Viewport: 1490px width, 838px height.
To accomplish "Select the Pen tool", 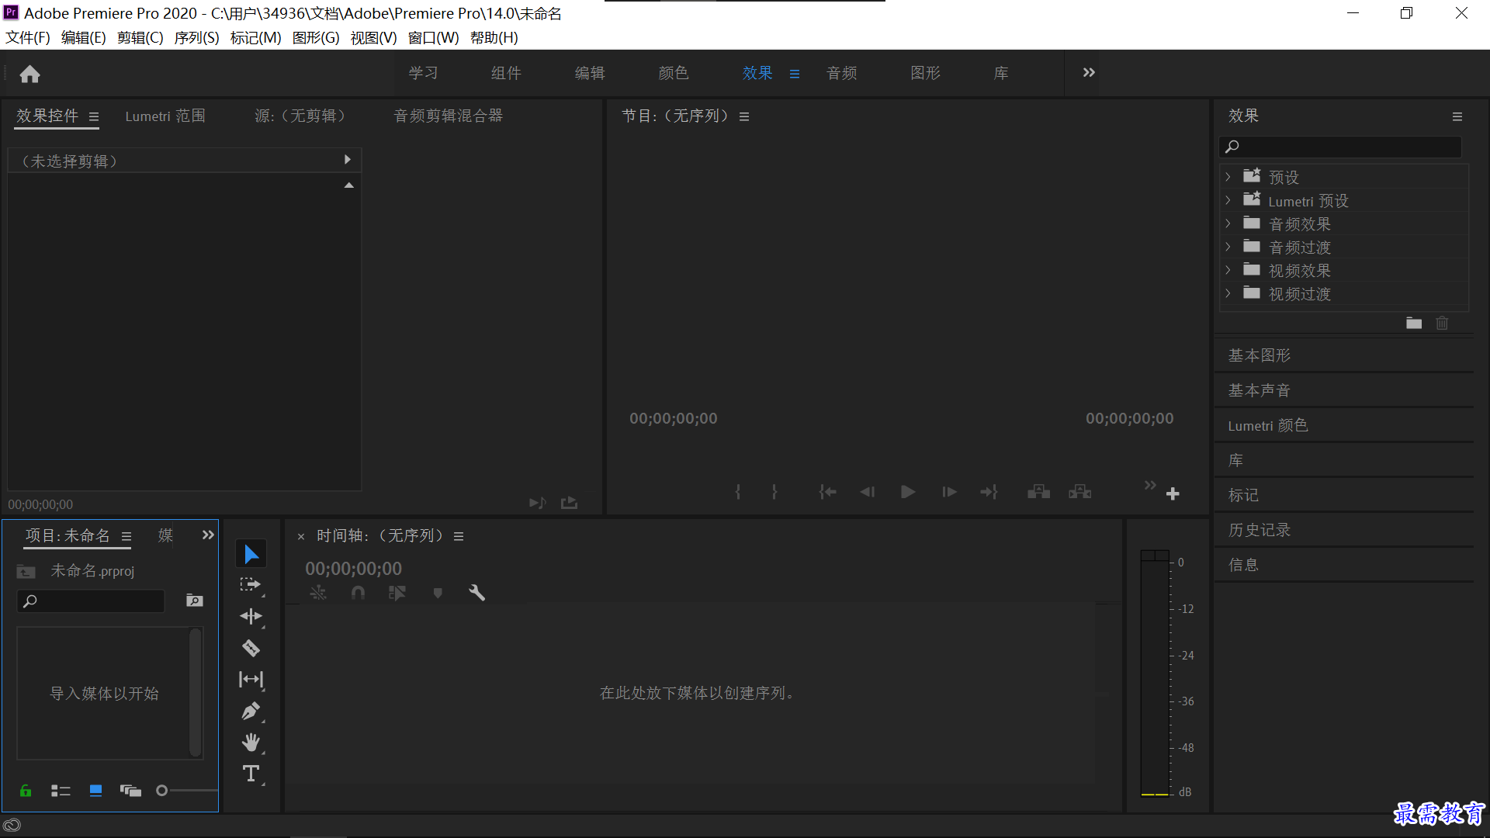I will pos(251,711).
